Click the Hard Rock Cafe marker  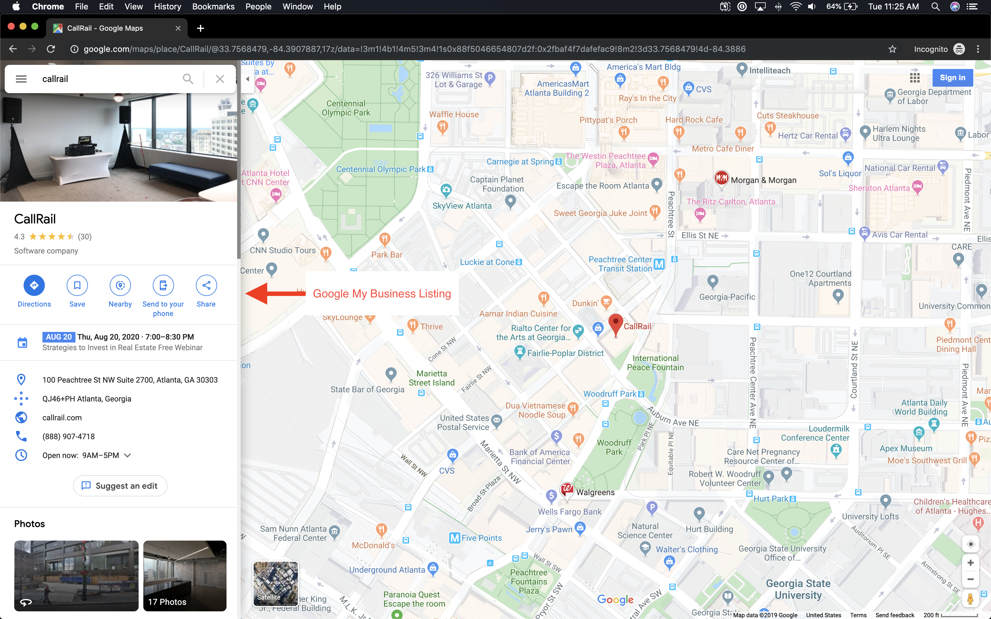679,132
